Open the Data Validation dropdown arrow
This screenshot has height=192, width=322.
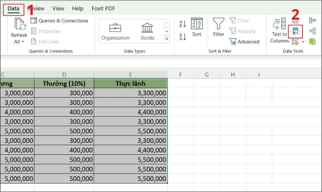[303, 41]
